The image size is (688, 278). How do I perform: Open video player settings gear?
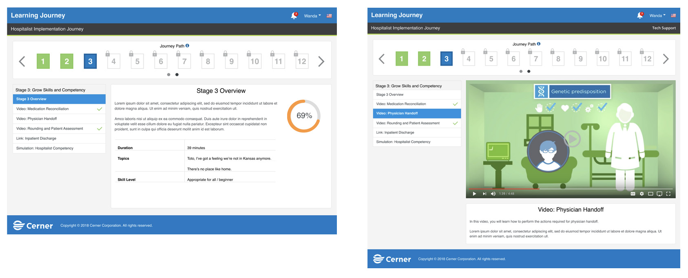click(x=642, y=194)
